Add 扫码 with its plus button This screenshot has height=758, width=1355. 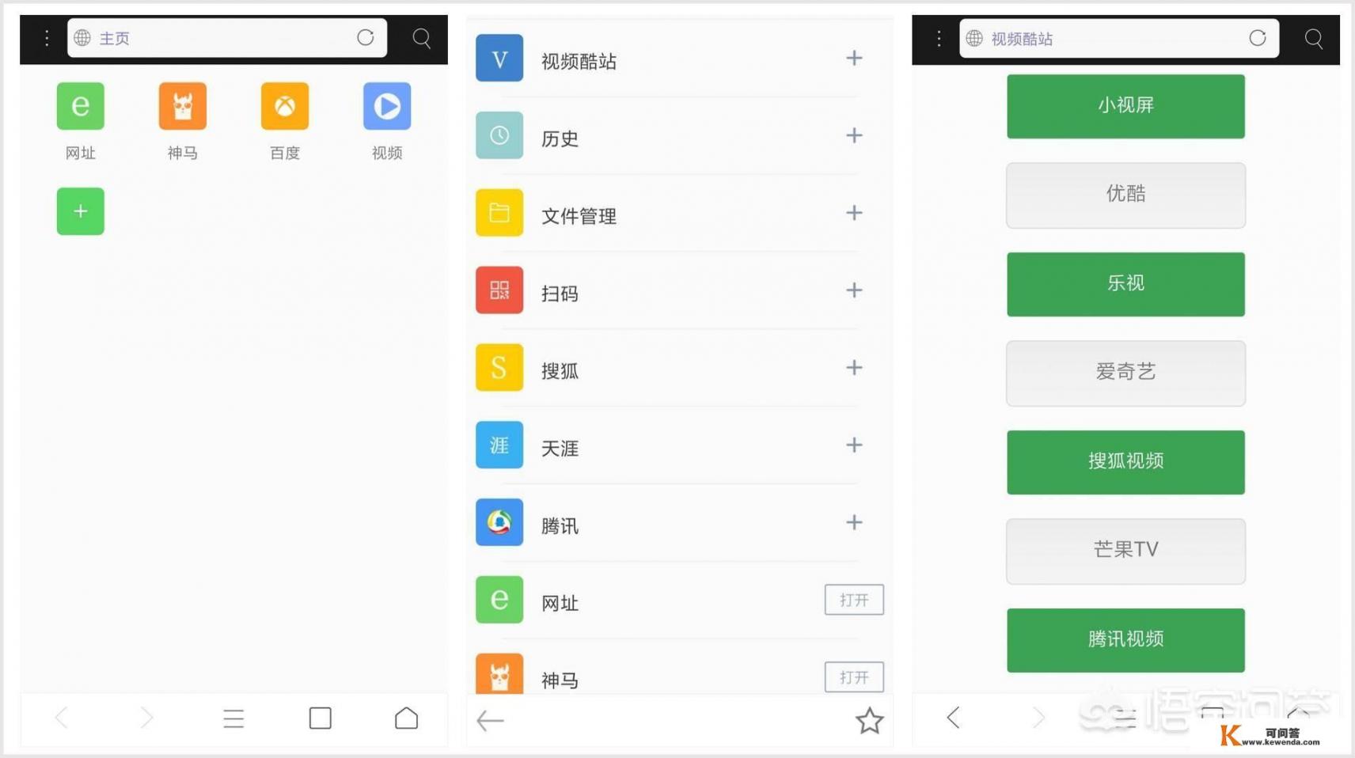[x=854, y=290]
